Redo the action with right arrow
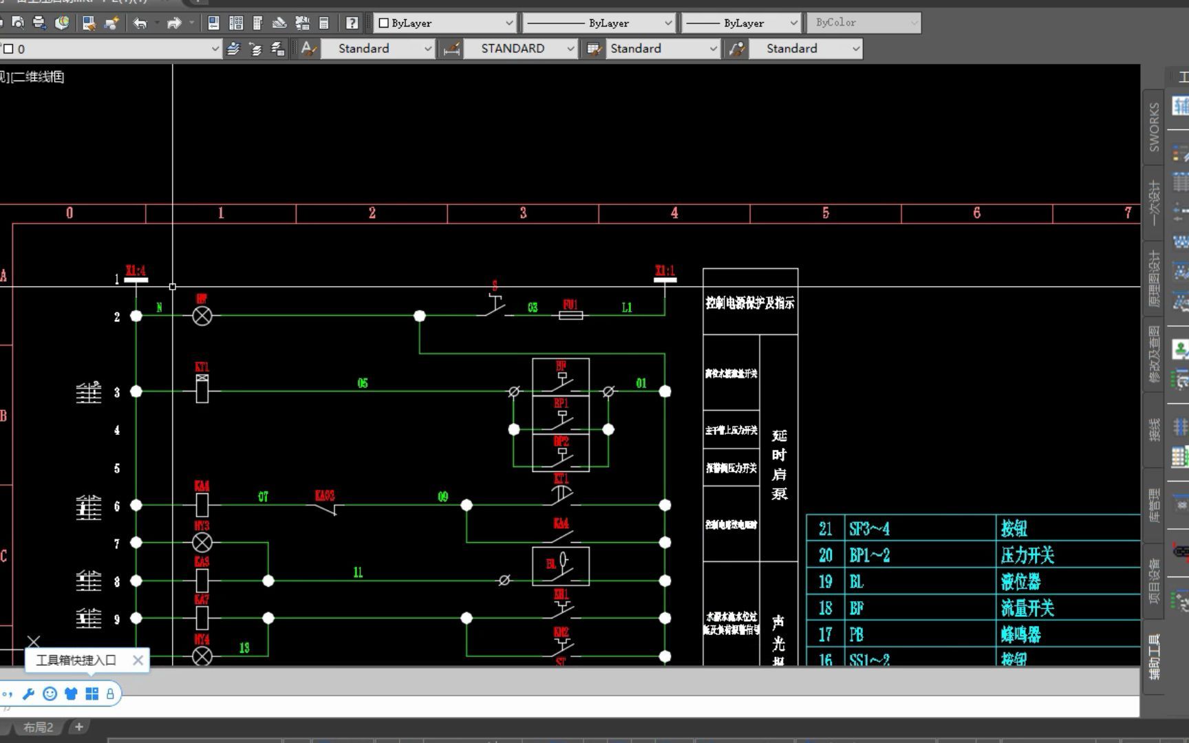Image resolution: width=1189 pixels, height=743 pixels. tap(174, 23)
